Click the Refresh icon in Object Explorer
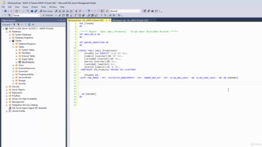Viewport: 262px width, 147px height. [29, 24]
